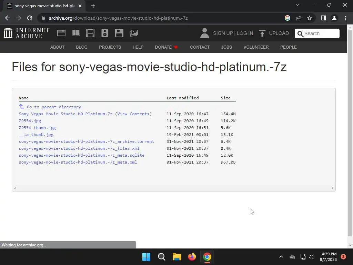The image size is (353, 265).
Task: Open the Software floppy disk icon
Action: pos(119,33)
